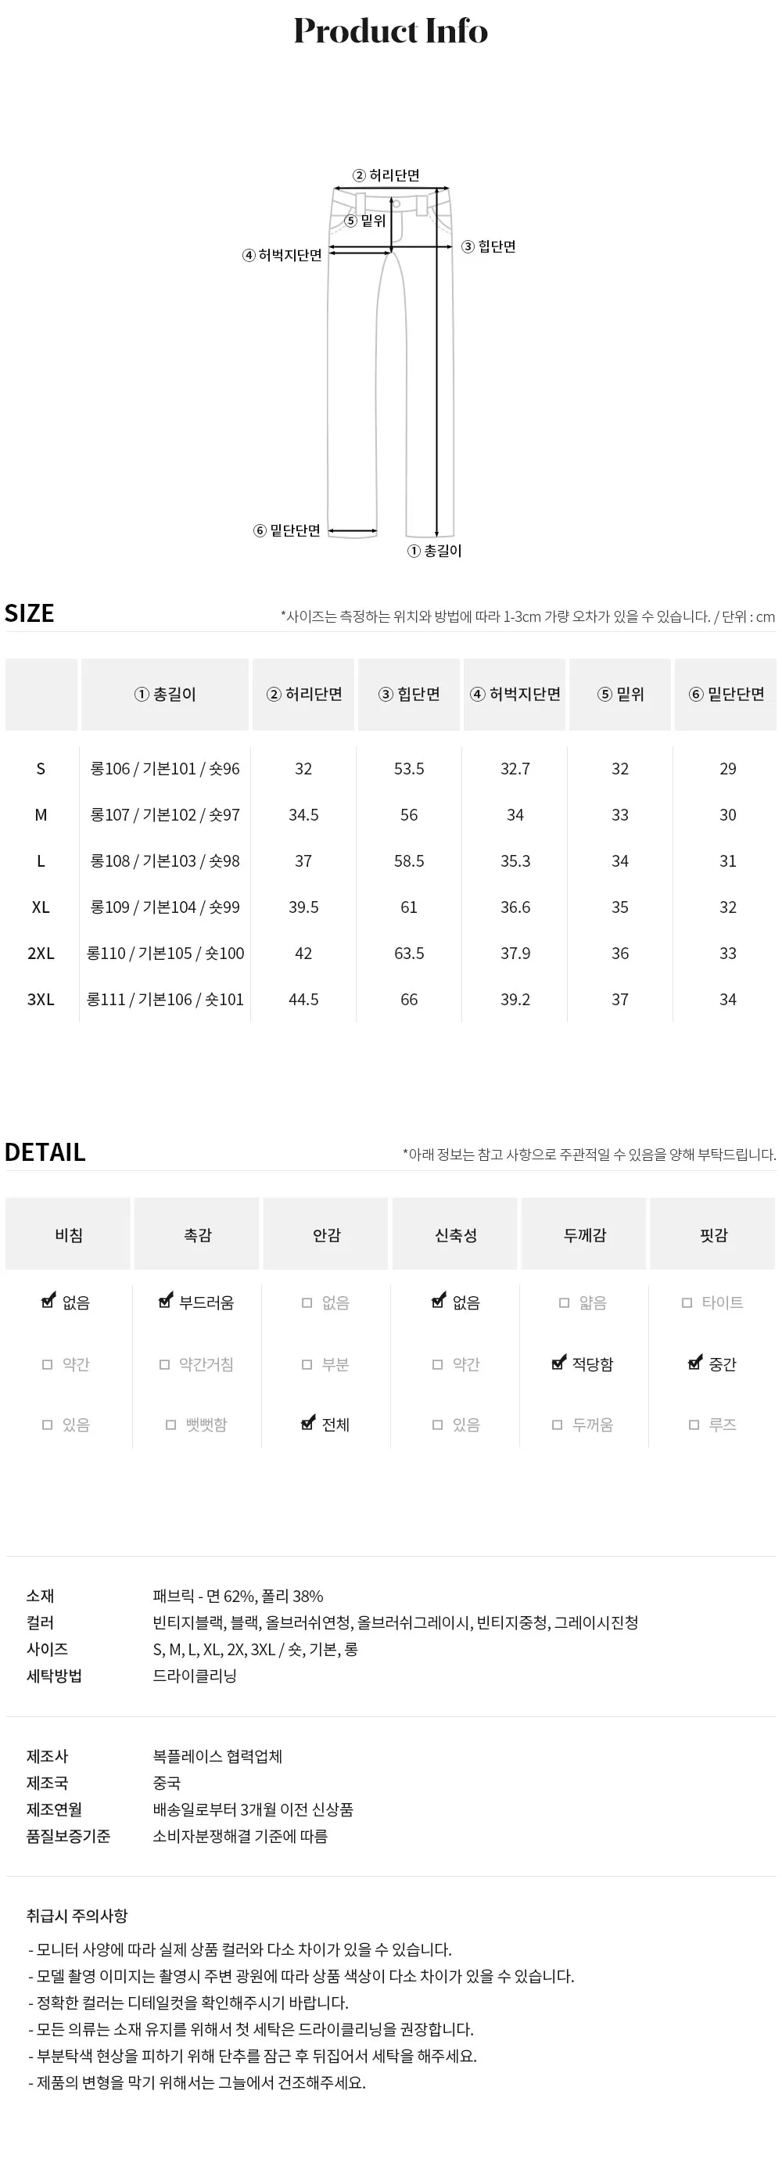This screenshot has height=2177, width=782.
Task: Tick the 뻣뻣함 texture checkbox
Action: (170, 1424)
